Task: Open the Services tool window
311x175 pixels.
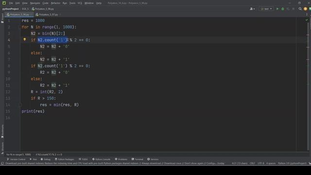Action: (x=153, y=159)
